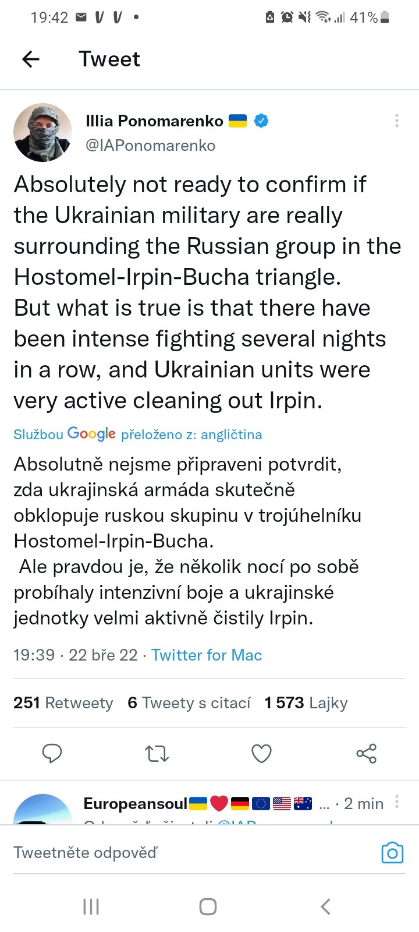Tap the camera icon in reply bar
The width and height of the screenshot is (419, 932).
click(x=392, y=853)
